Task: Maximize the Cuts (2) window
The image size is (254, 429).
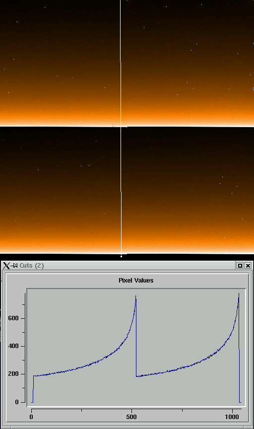Action: pos(240,265)
